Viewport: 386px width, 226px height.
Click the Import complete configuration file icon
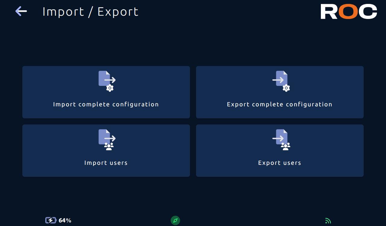[107, 81]
